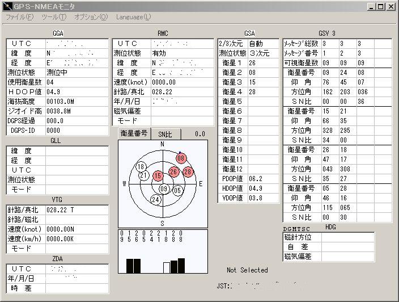Viewport: 399px width, 302px height.
Task: Click the RMC 速度(knot) value 0000.00
Action: tap(164, 82)
